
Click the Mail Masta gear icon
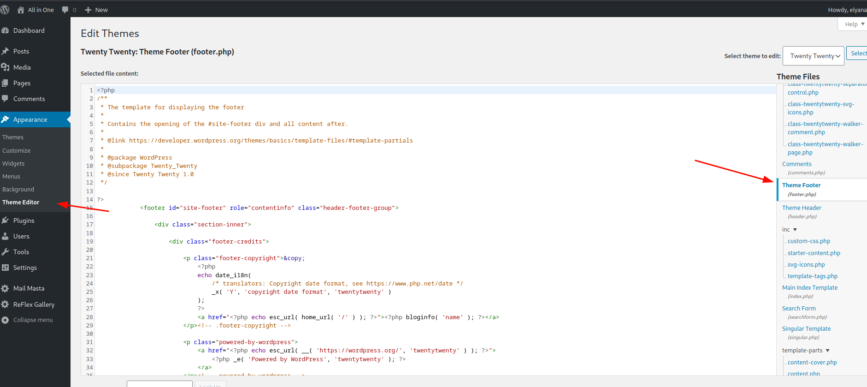[5, 288]
